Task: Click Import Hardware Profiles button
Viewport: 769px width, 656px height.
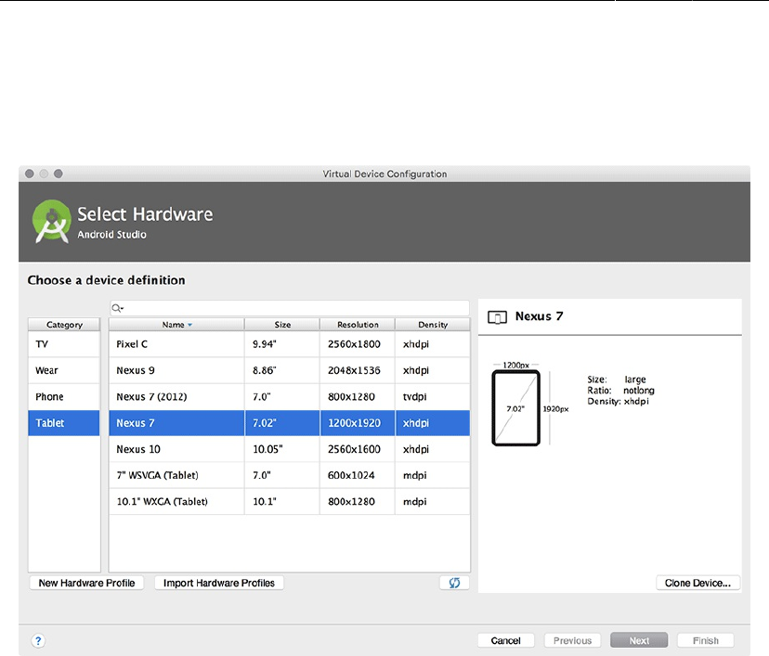Action: [219, 583]
